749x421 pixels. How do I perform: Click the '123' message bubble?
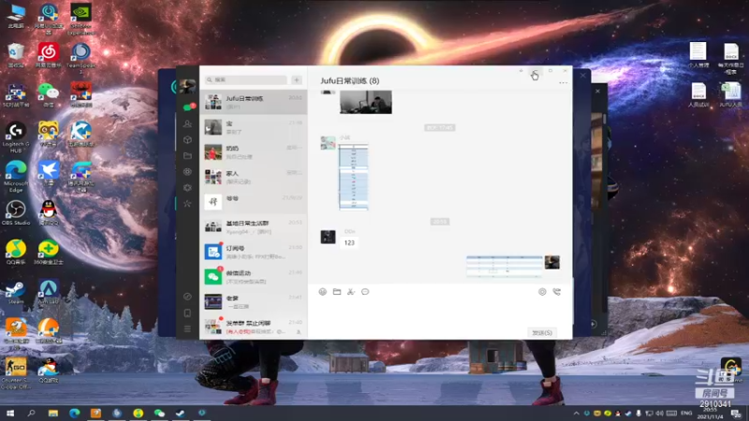349,242
